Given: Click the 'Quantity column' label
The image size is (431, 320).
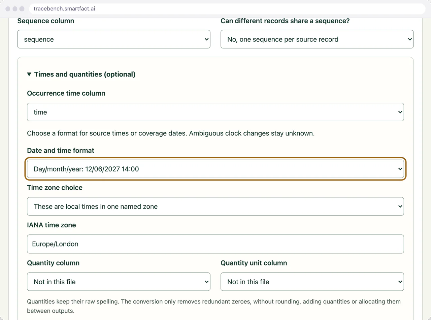Looking at the screenshot, I should point(53,263).
